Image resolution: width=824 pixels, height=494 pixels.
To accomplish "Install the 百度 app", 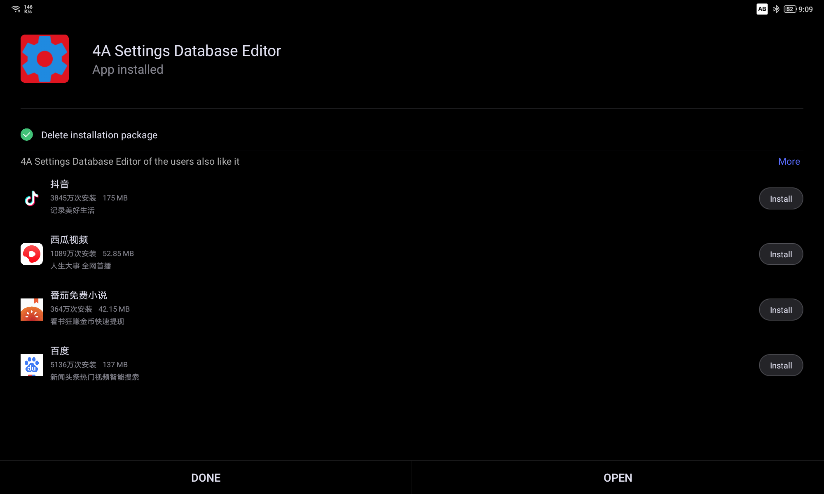I will pos(780,365).
